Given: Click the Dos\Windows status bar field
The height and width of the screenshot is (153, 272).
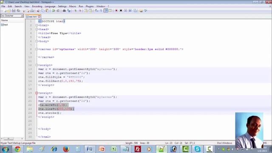Looking at the screenshot, I should pyautogui.click(x=224, y=143).
